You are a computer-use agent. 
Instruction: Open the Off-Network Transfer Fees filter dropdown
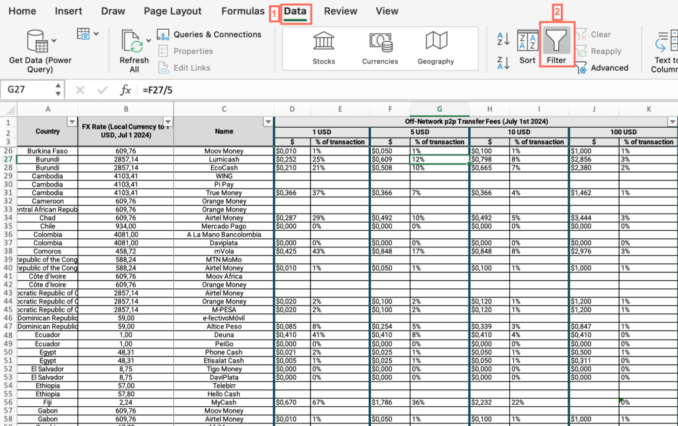click(673, 122)
